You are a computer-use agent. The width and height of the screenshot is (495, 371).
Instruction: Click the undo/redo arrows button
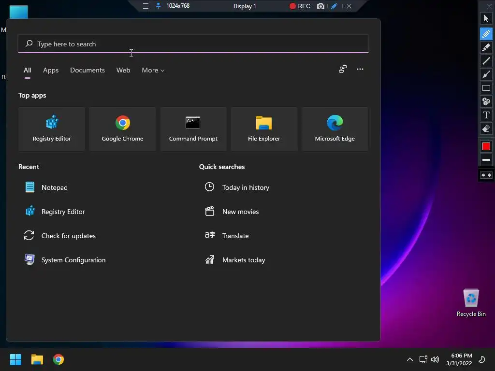486,175
